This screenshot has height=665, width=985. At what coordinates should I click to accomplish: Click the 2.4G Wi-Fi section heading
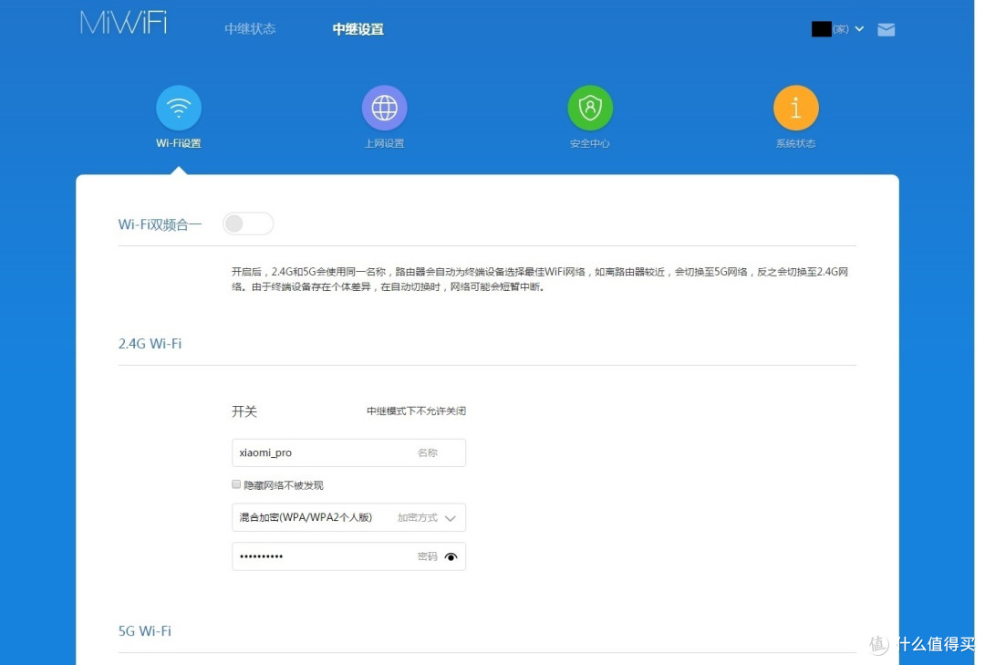(x=150, y=344)
